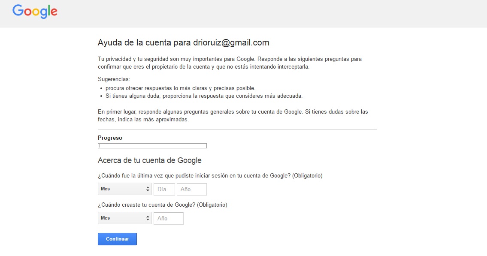The image size is (487, 256).
Task: Click the paragraph starting 'Tu privacidad y tu seguridad'
Action: 230,63
